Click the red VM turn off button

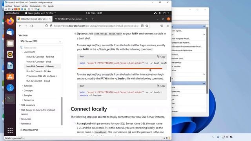coord(16,9)
